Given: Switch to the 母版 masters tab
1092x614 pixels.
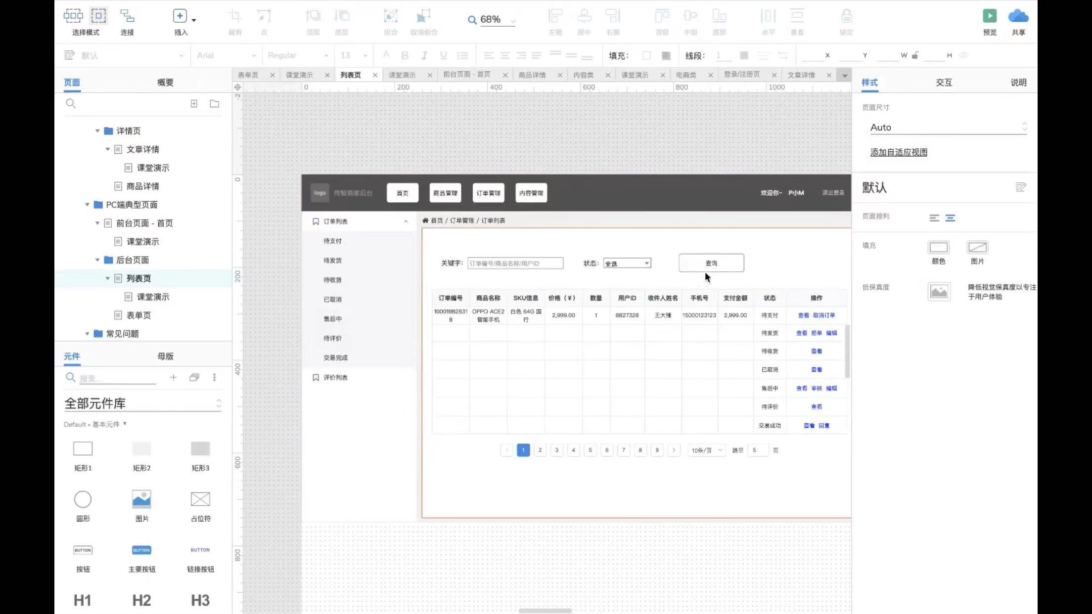Looking at the screenshot, I should coord(165,356).
